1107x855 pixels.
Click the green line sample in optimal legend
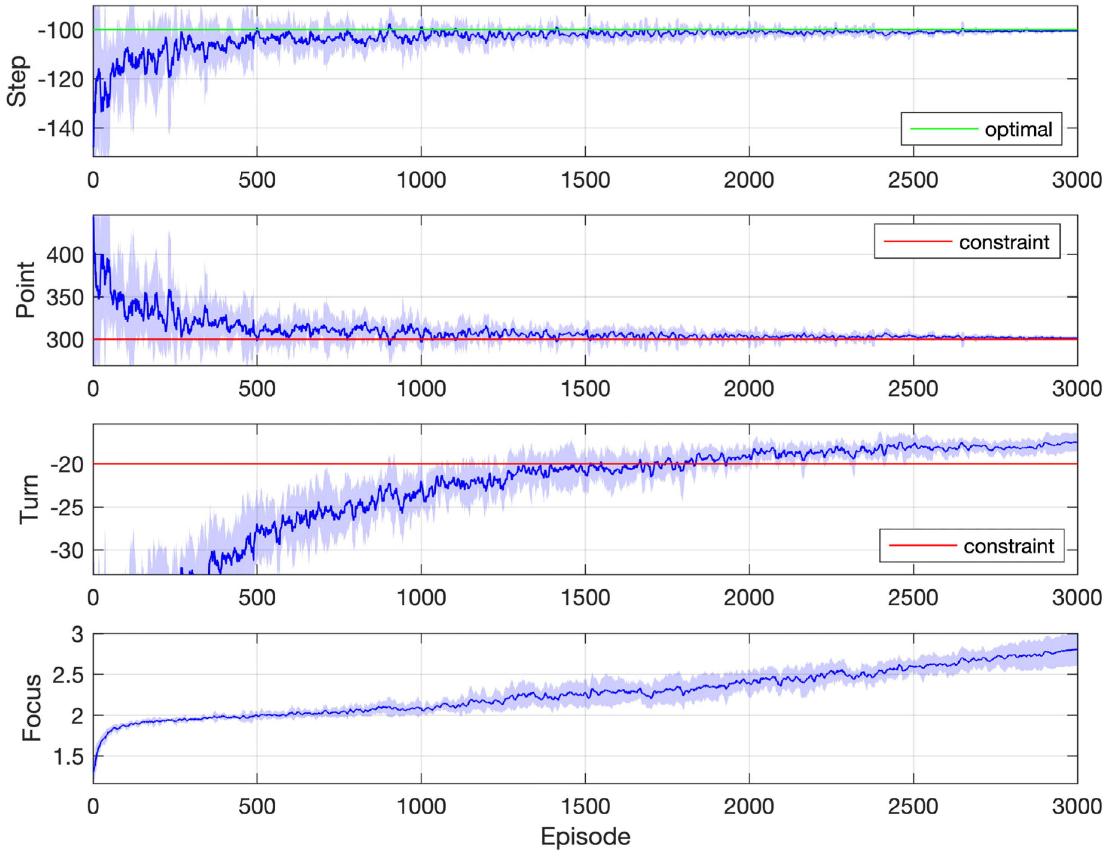pyautogui.click(x=944, y=129)
